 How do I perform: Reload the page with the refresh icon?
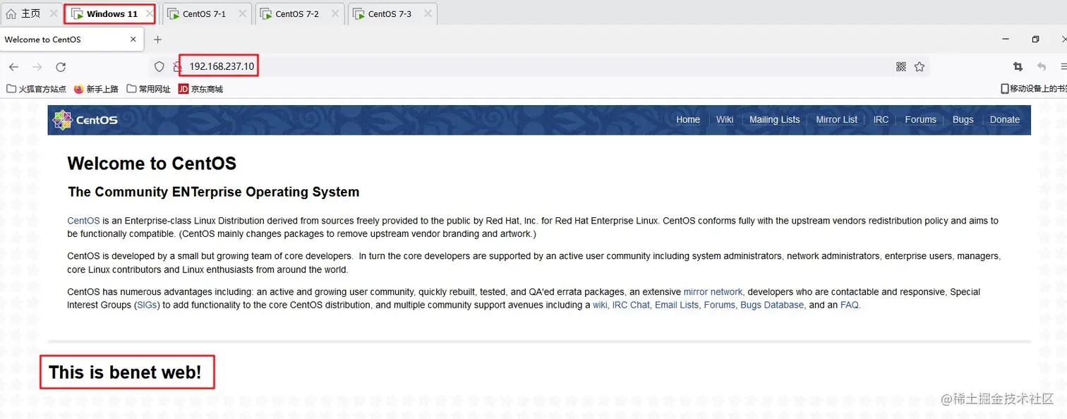click(x=61, y=67)
